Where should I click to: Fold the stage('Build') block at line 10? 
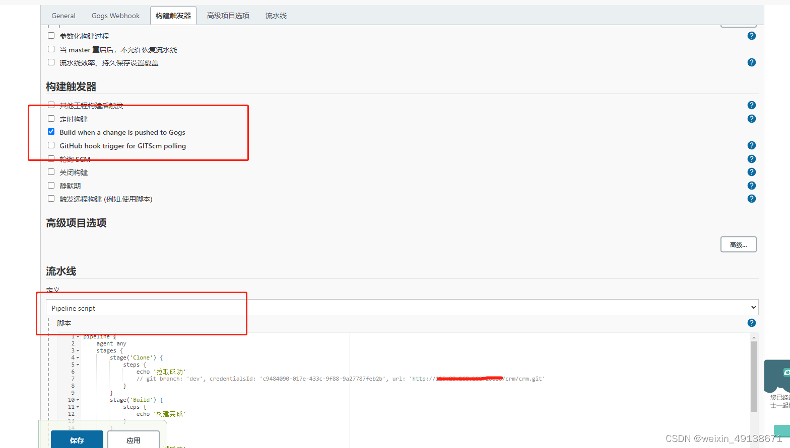coord(78,400)
